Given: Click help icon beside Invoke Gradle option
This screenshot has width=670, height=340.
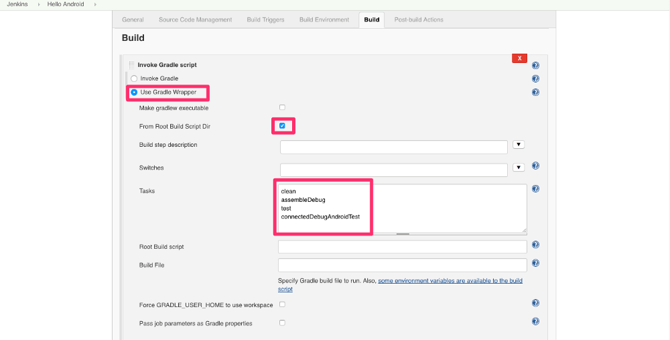Looking at the screenshot, I should pos(535,78).
